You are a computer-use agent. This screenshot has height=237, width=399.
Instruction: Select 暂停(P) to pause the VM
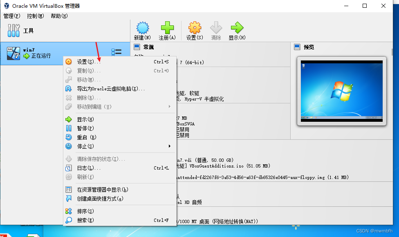pos(120,128)
